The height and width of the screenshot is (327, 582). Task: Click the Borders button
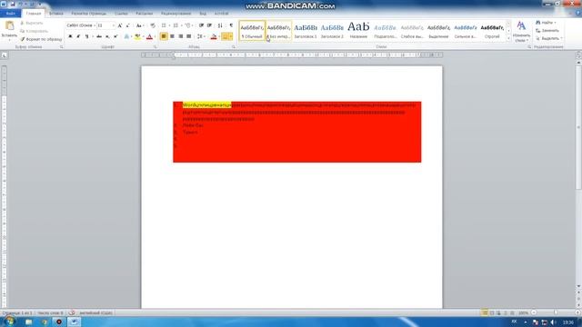point(225,36)
